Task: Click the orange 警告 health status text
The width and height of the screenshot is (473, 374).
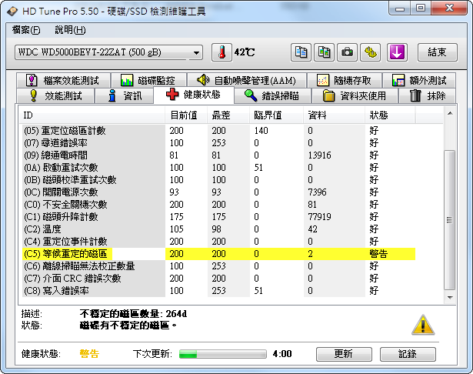Action: (x=89, y=354)
